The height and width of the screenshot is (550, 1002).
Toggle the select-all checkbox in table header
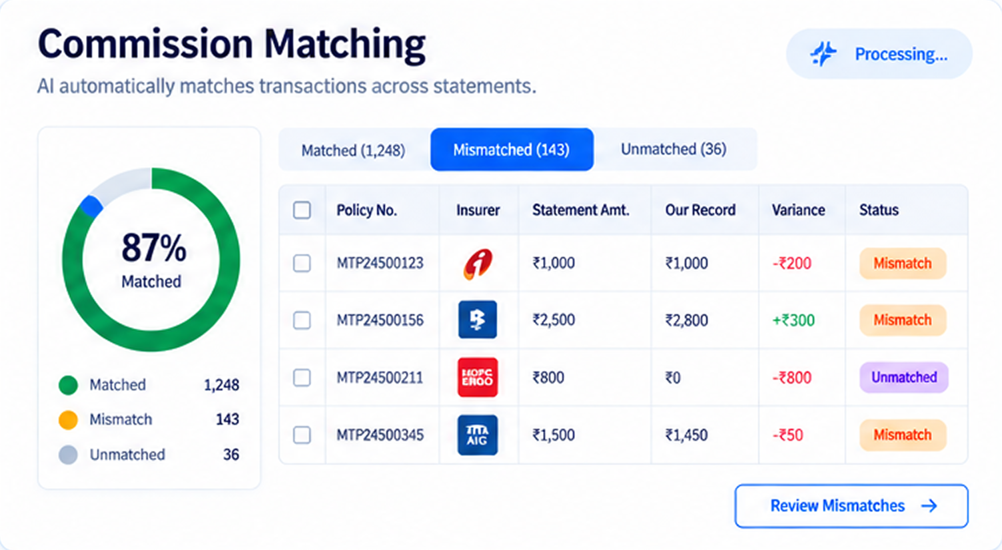tap(302, 210)
